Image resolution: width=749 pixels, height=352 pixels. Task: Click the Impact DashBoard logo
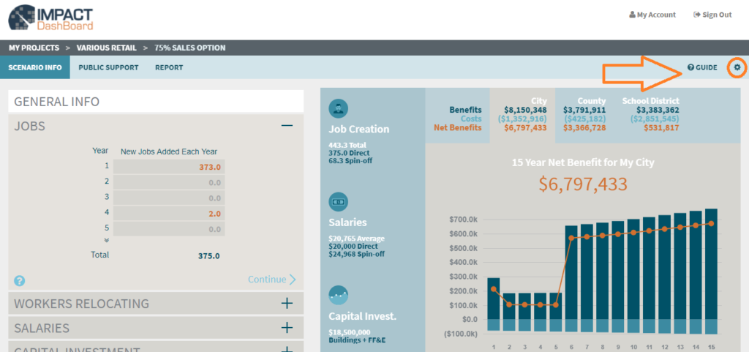50,18
